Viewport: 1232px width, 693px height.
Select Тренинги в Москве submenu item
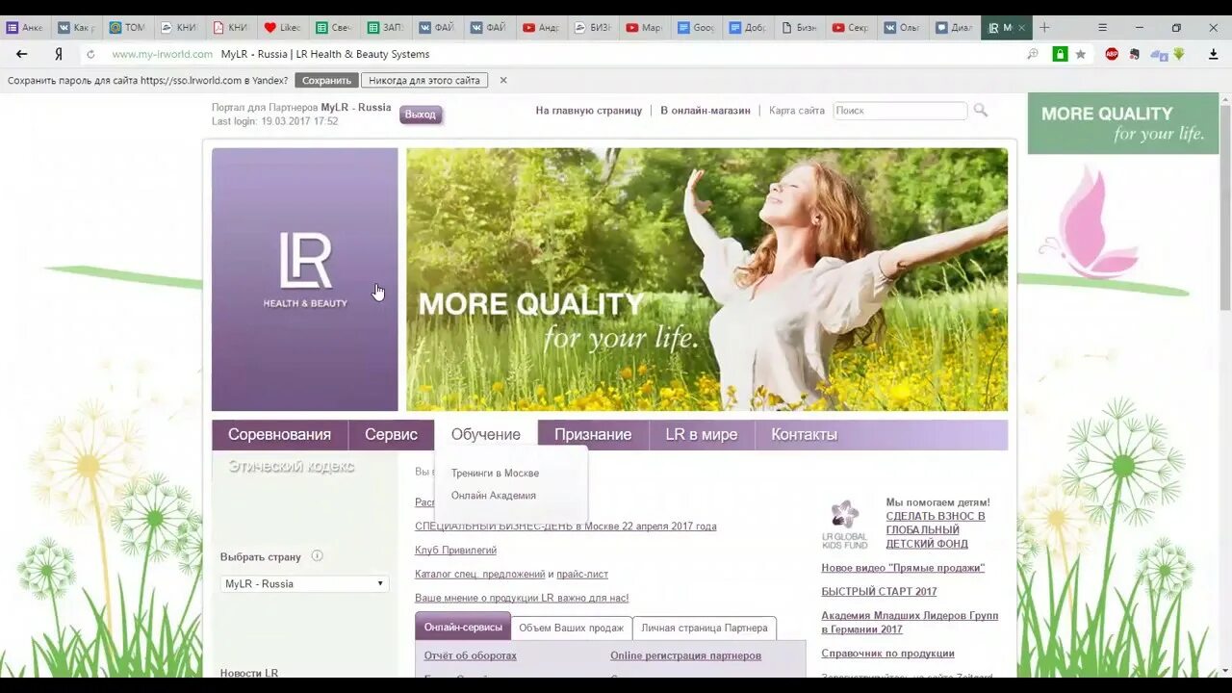tap(495, 473)
